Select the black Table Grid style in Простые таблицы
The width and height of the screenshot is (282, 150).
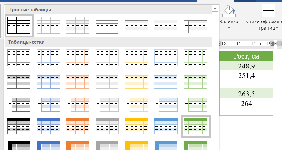click(19, 25)
